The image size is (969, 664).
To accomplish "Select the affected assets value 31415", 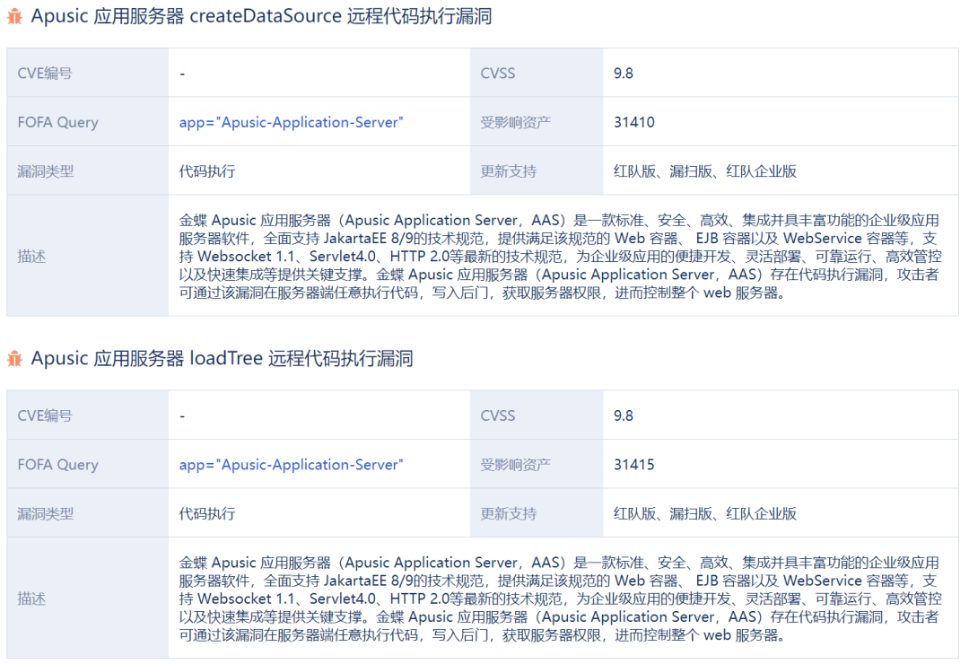I will 634,465.
